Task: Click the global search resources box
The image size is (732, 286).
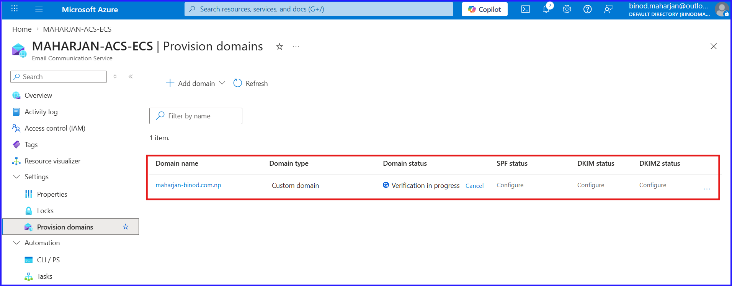Action: [x=319, y=9]
